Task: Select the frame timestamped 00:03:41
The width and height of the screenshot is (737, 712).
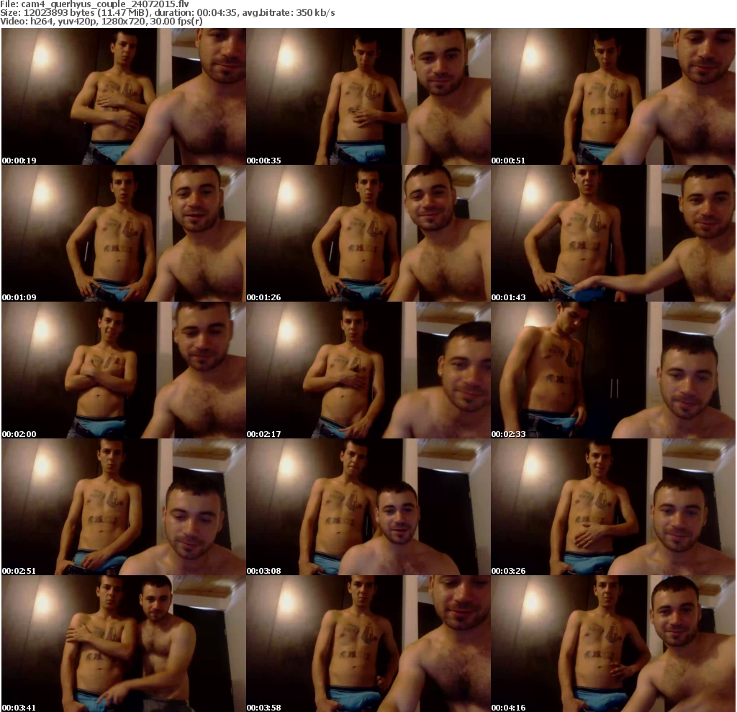Action: click(124, 644)
